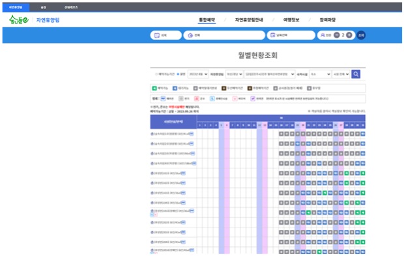404x256 pixels.
Task: Click the 숲나들e logo
Action: coord(18,19)
